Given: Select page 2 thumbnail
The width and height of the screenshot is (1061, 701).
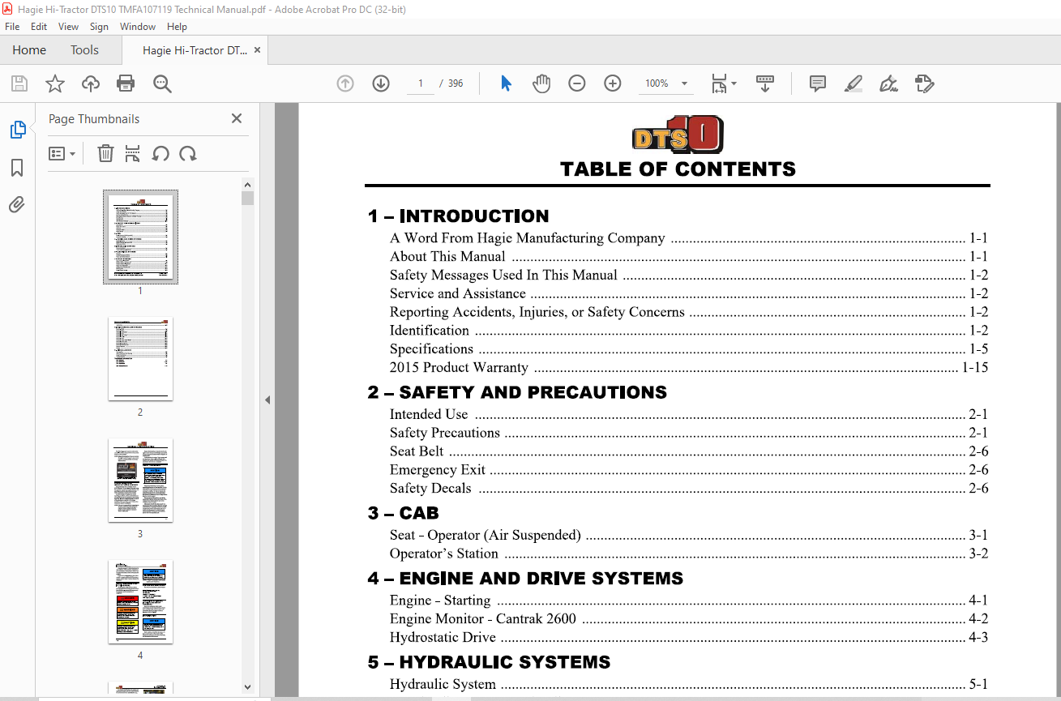Looking at the screenshot, I should point(140,358).
